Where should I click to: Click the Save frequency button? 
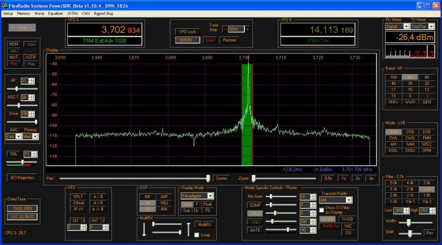tap(210, 40)
